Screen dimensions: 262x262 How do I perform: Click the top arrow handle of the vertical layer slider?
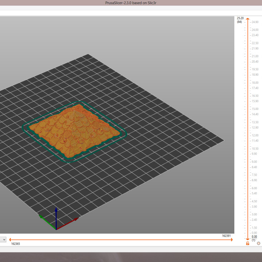[x=247, y=19]
